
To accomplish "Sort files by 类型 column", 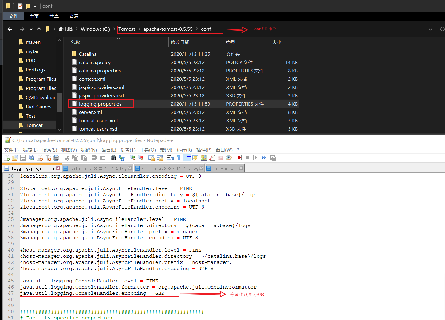I will [231, 42].
